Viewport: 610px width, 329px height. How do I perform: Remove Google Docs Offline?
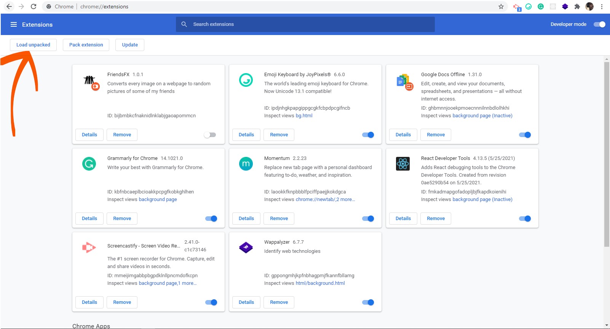click(436, 135)
